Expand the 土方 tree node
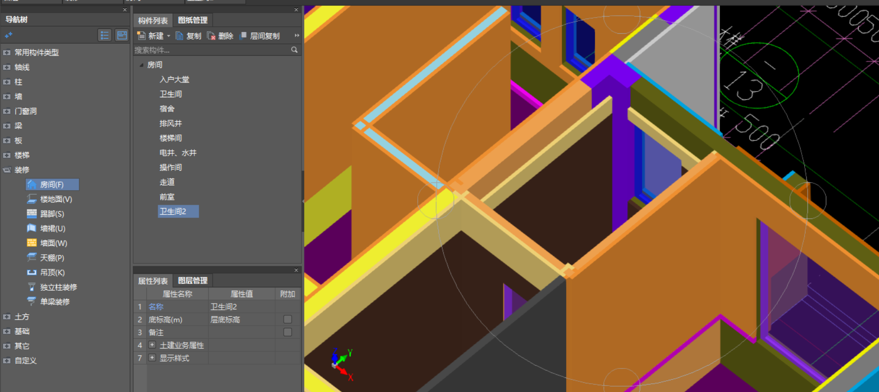Viewport: 879px width, 392px height. coord(7,317)
